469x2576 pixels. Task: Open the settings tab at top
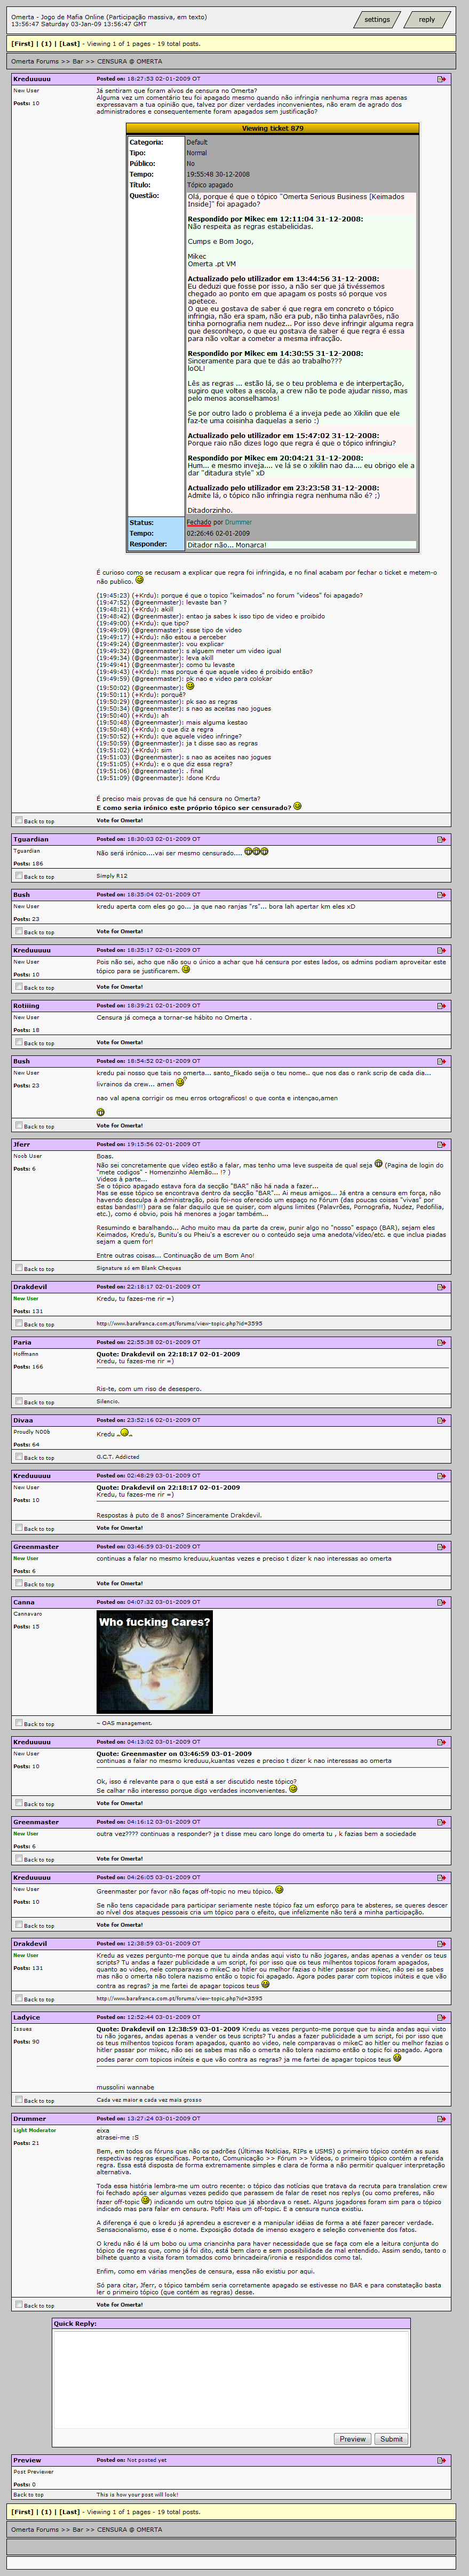pos(377,19)
